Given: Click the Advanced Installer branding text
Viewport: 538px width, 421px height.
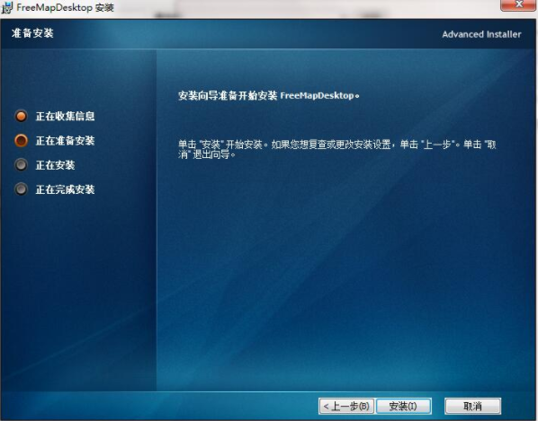Looking at the screenshot, I should pyautogui.click(x=481, y=34).
